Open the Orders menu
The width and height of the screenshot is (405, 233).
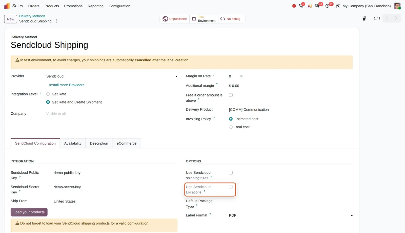(34, 6)
